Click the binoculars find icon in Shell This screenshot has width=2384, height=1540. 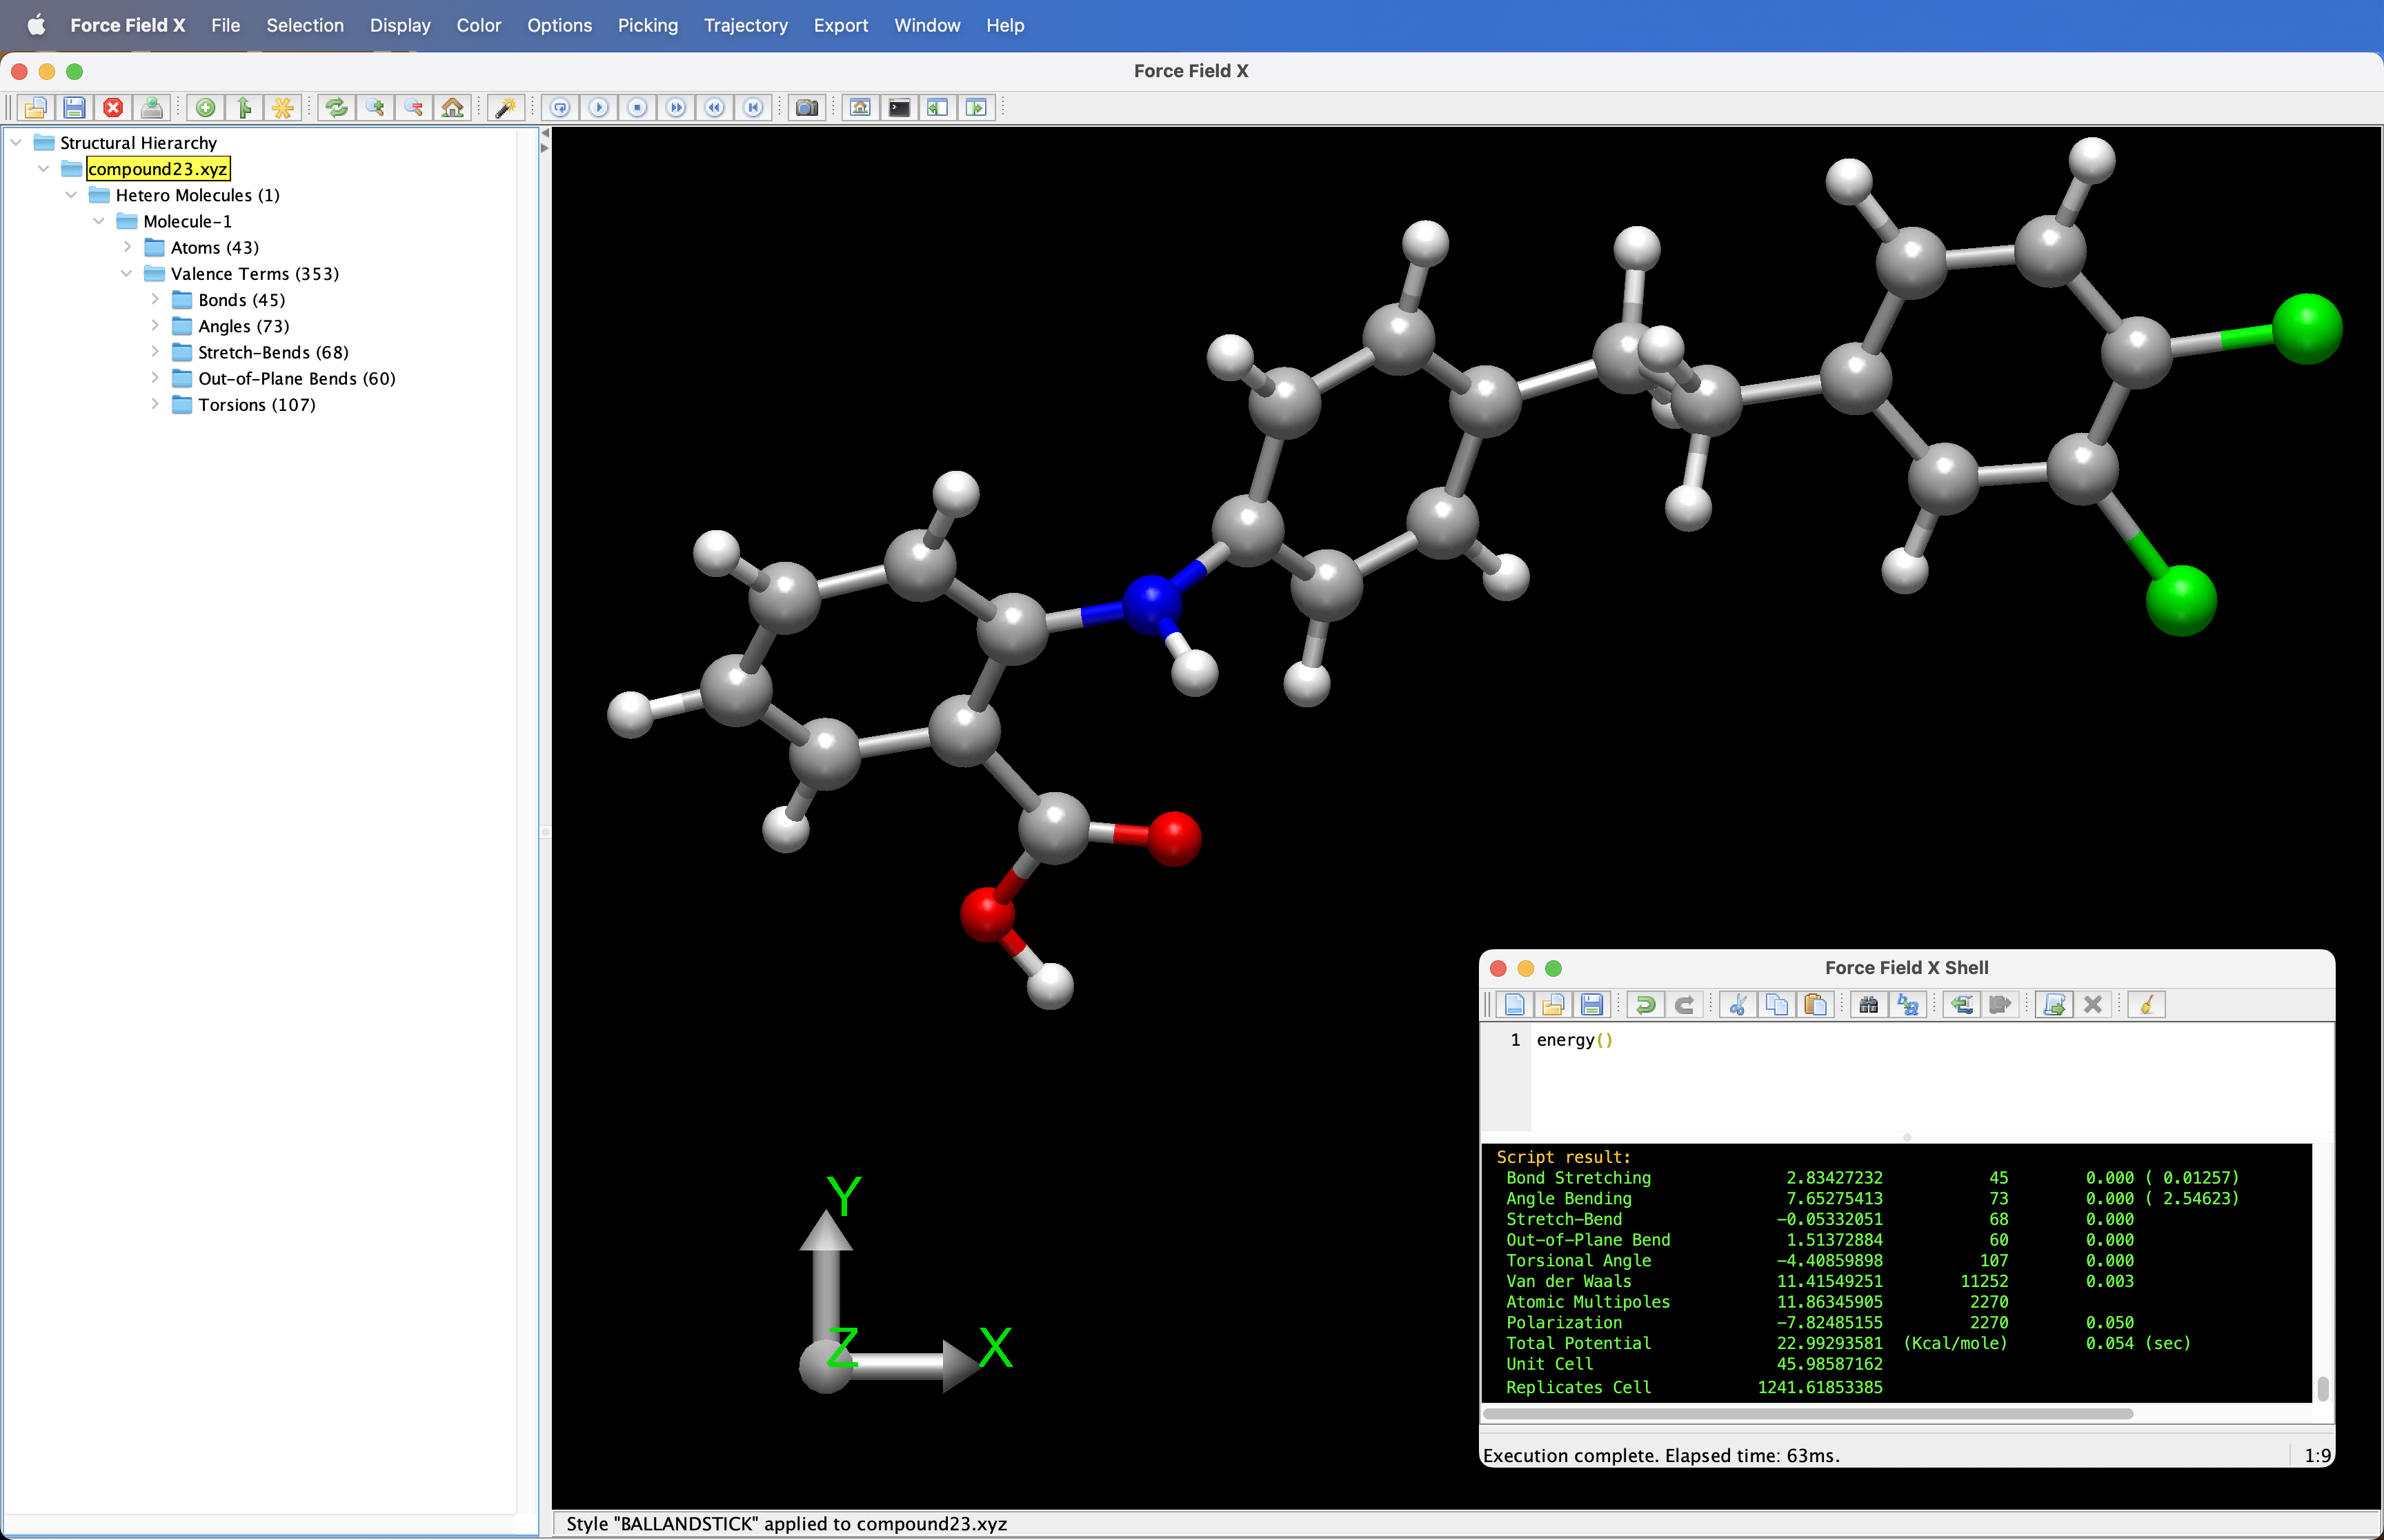tap(1868, 1004)
